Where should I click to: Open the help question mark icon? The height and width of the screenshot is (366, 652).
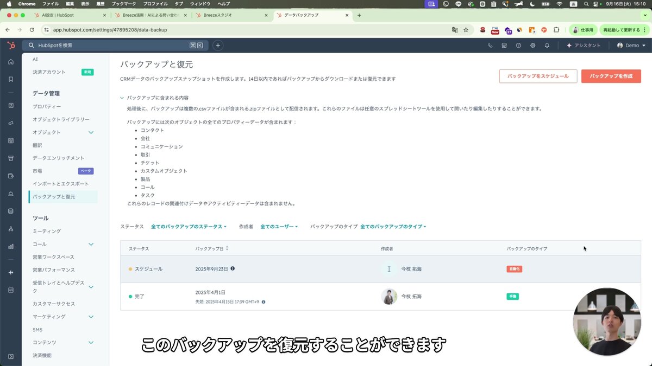(518, 46)
